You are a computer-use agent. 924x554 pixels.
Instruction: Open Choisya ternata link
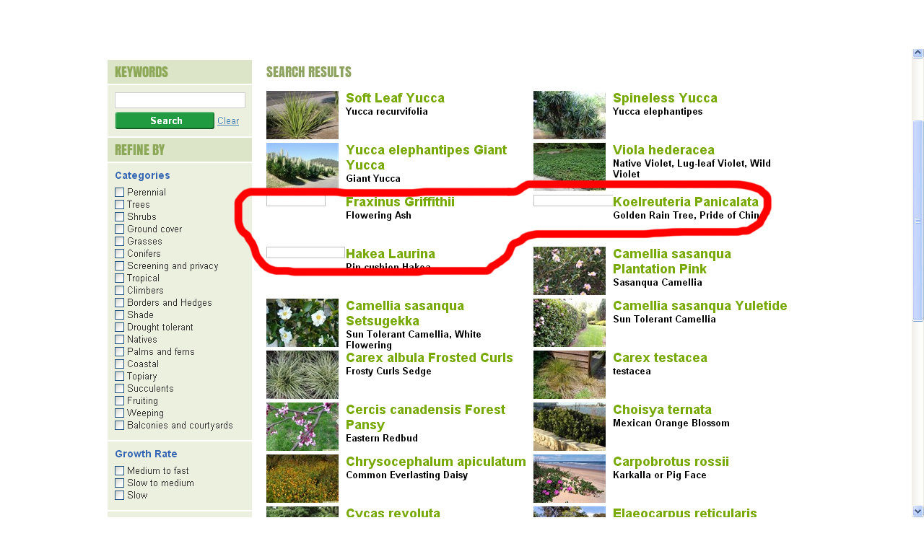point(662,410)
